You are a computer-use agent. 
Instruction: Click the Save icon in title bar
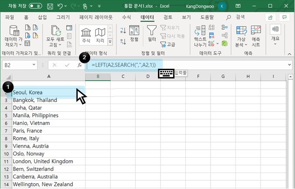(x=50, y=6)
